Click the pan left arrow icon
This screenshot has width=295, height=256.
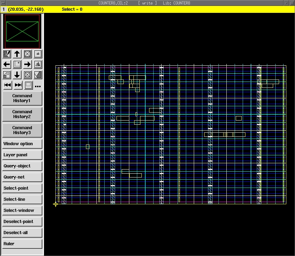[x=7, y=64]
